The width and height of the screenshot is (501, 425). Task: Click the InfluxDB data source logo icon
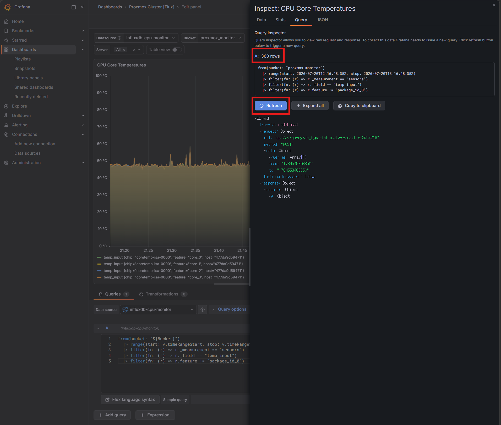click(x=126, y=310)
